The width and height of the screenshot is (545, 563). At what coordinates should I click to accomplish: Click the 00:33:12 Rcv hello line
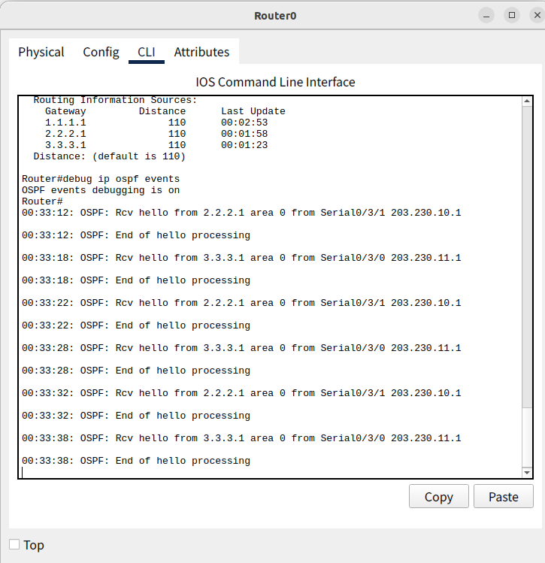tap(241, 213)
